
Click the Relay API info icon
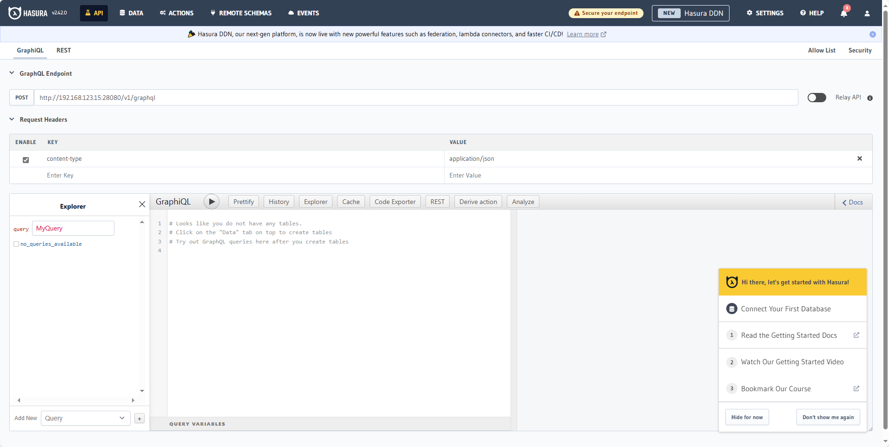click(x=870, y=98)
